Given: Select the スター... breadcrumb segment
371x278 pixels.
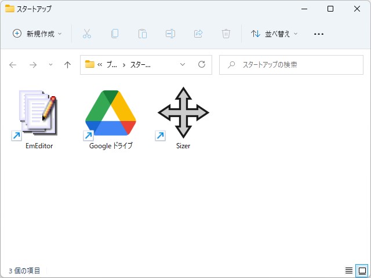Looking at the screenshot, I should (140, 64).
